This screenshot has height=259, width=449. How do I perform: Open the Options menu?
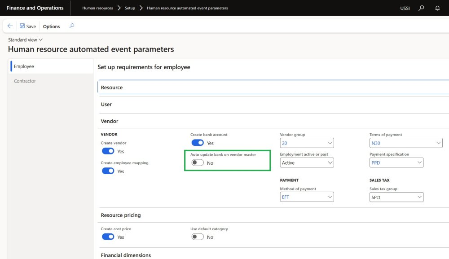(51, 26)
